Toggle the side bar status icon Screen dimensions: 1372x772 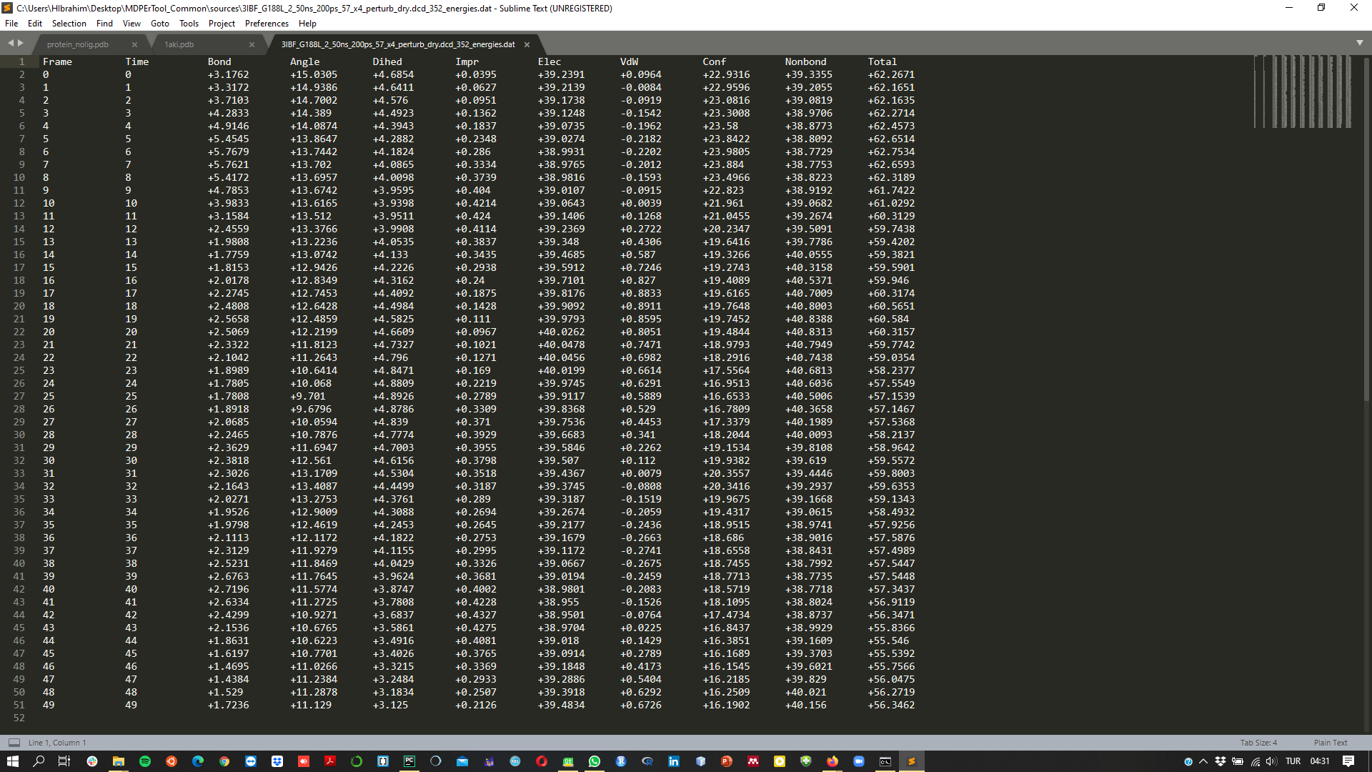[14, 743]
